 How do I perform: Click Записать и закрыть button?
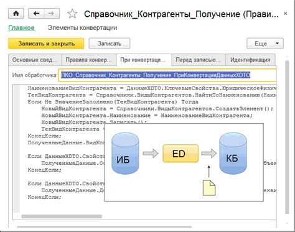(x=46, y=44)
